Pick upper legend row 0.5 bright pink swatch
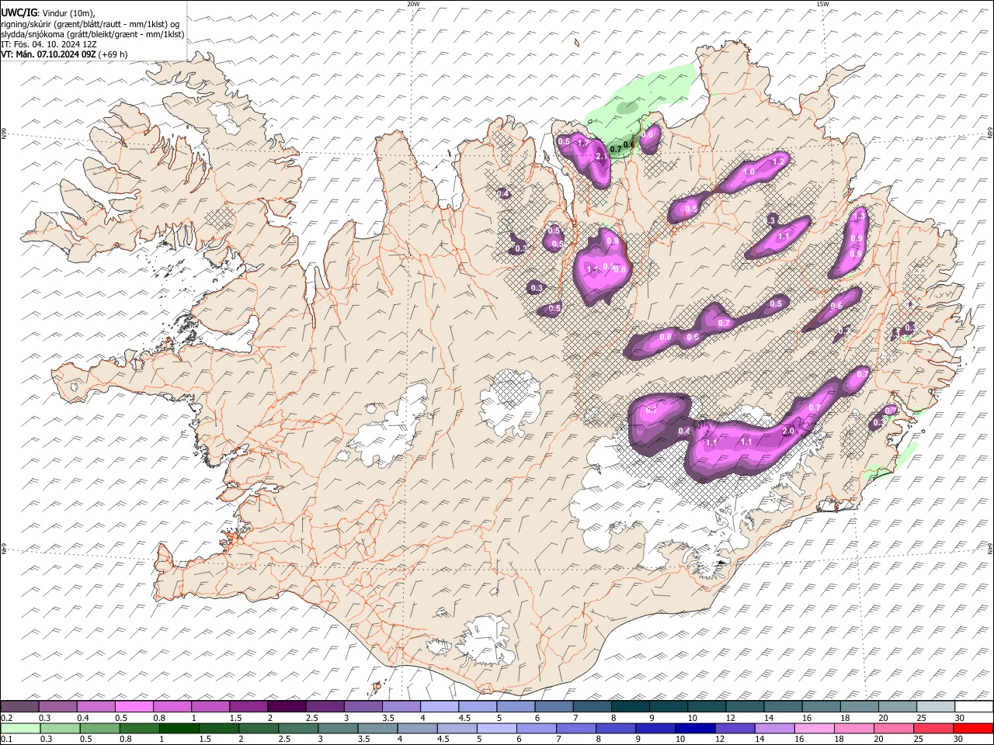Screen dimensions: 994x745 click(x=134, y=707)
